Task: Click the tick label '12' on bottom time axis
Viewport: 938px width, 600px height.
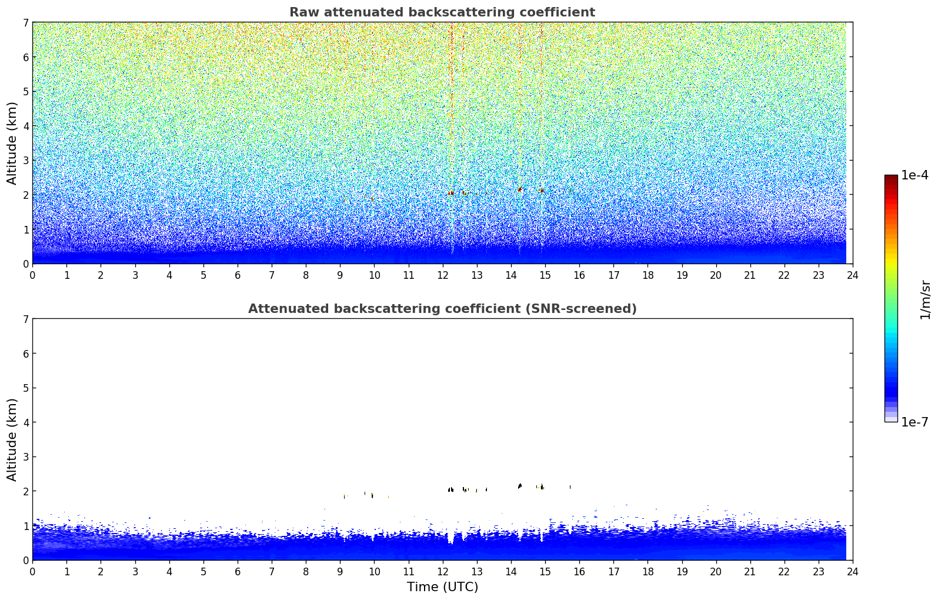Action: pos(442,571)
